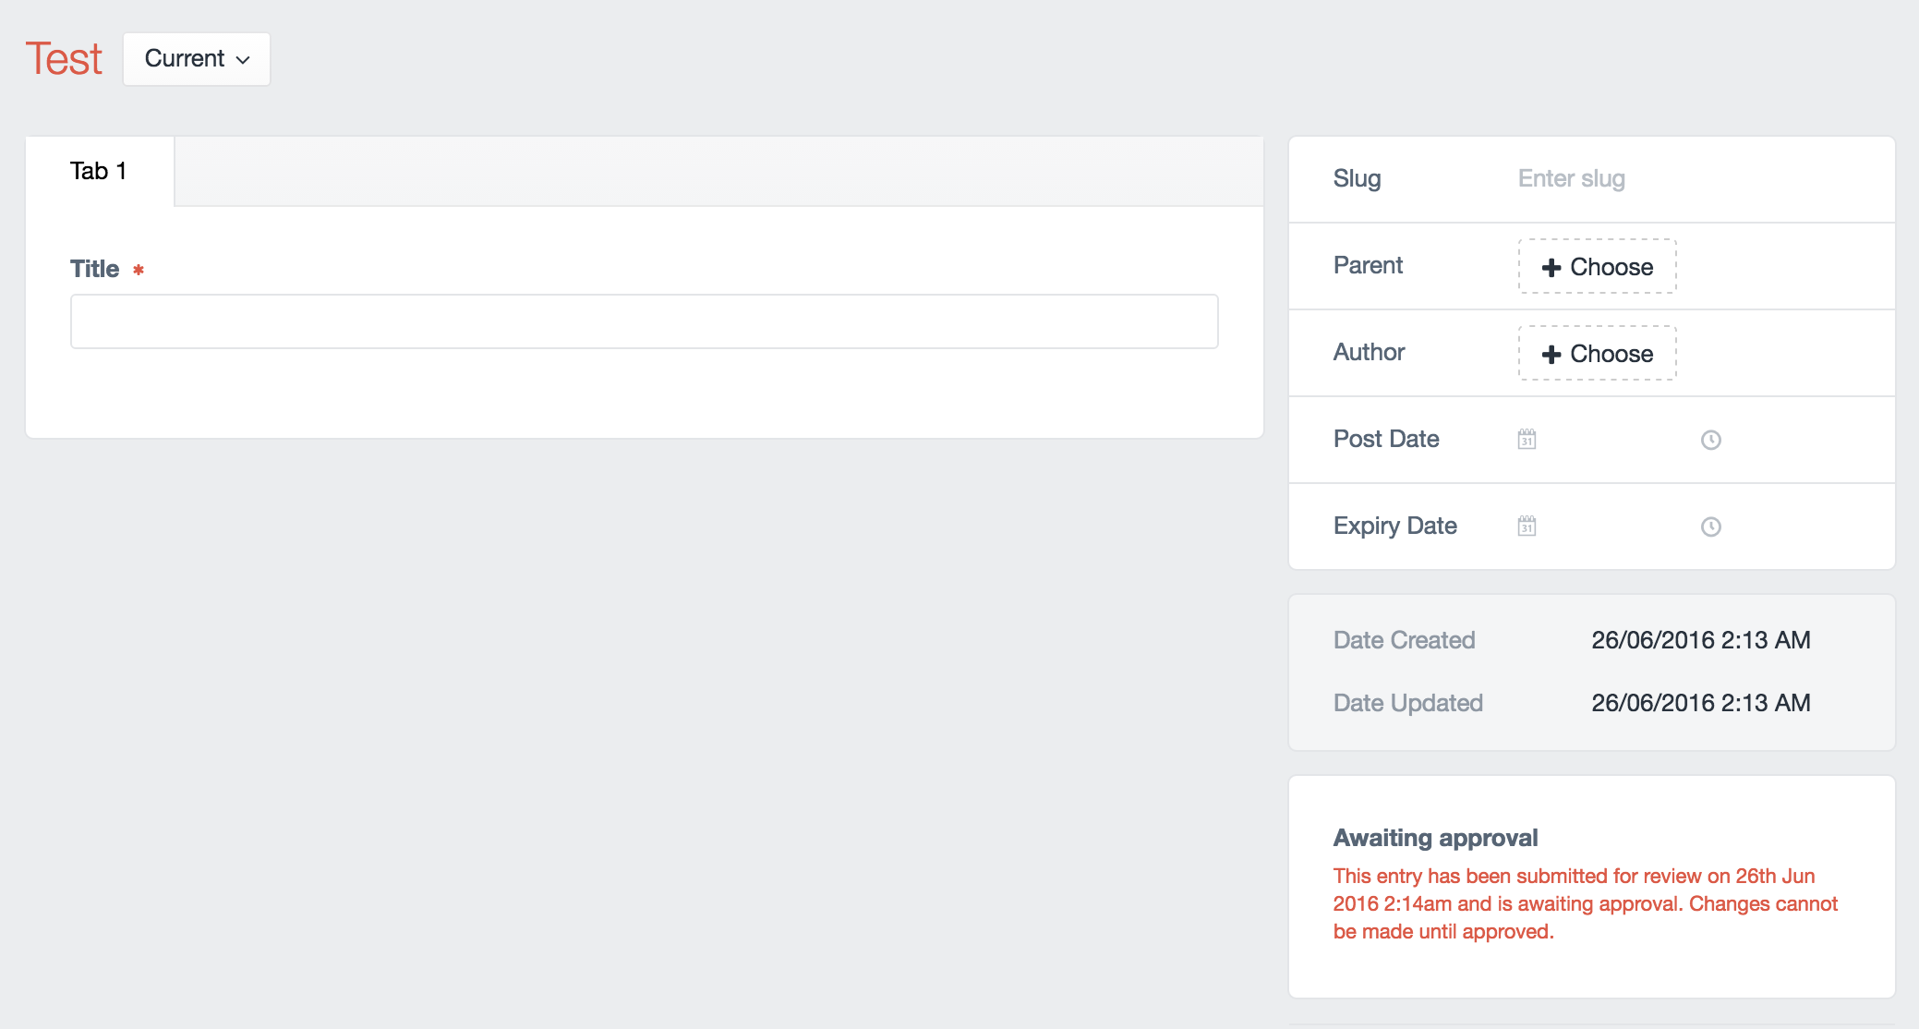This screenshot has height=1029, width=1919.
Task: Choose an Author
Action: (x=1597, y=354)
